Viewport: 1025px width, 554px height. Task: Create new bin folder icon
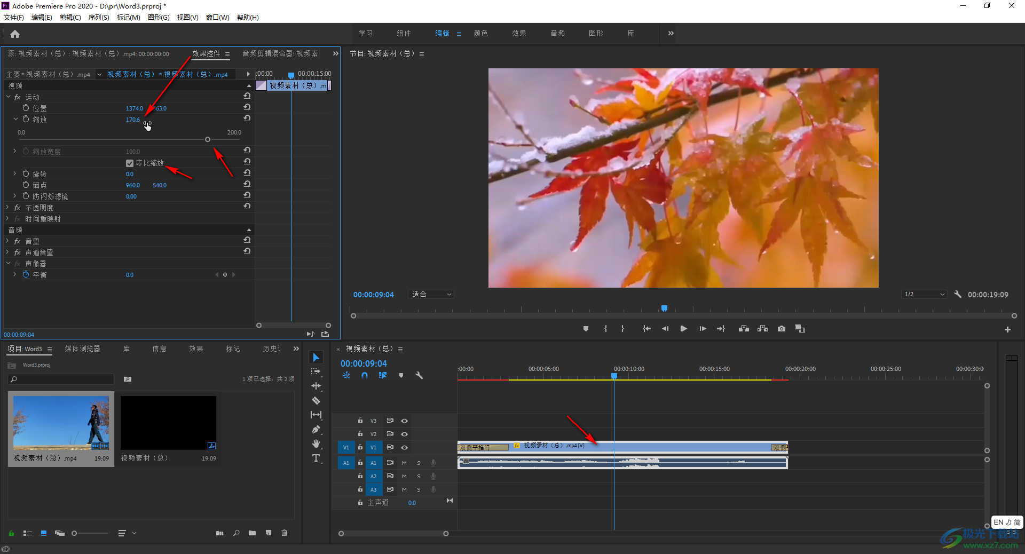252,533
